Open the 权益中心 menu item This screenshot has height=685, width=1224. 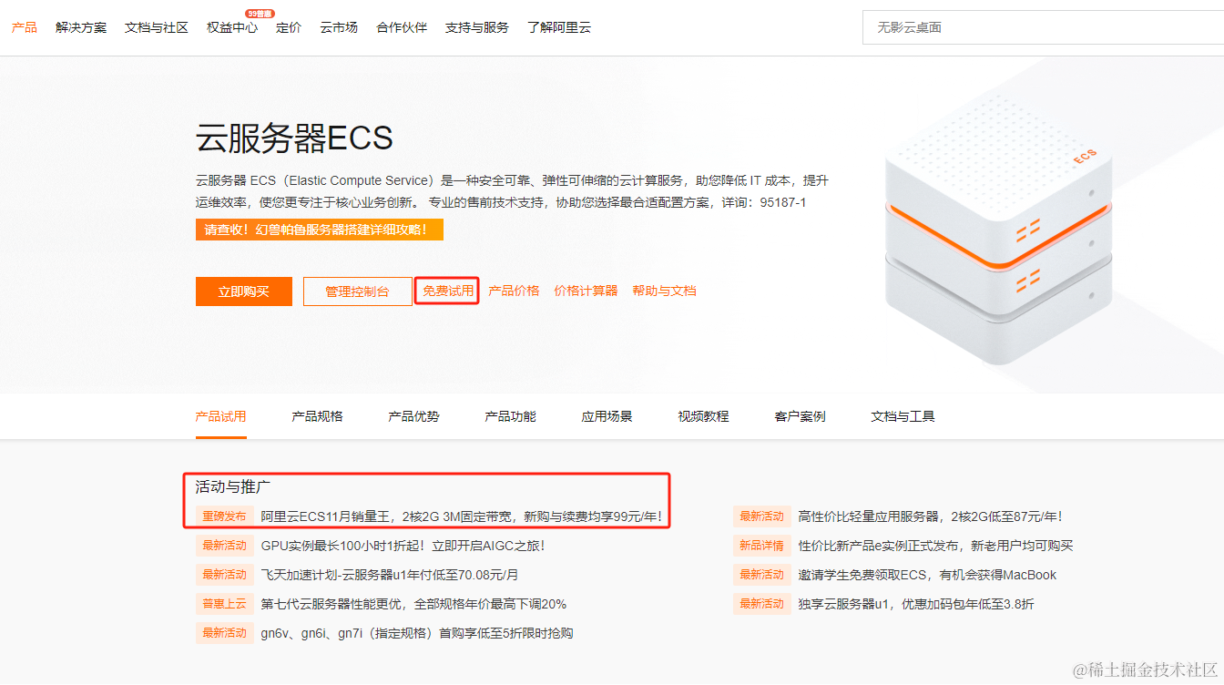232,27
